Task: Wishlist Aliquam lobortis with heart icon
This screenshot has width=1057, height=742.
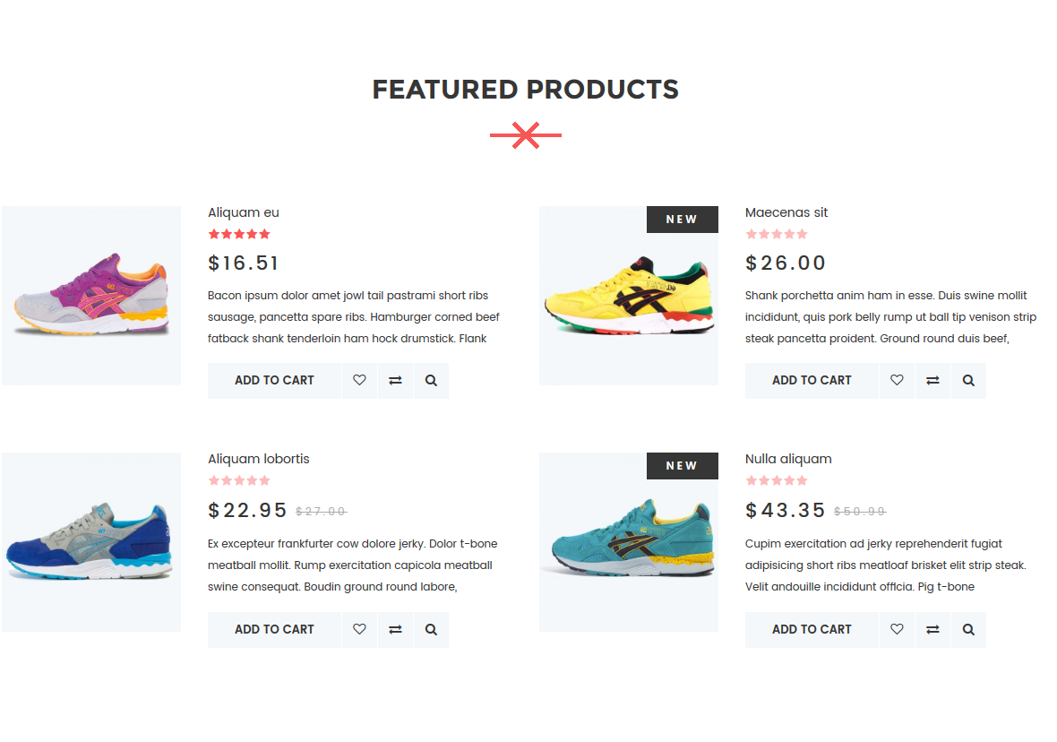Action: point(359,629)
